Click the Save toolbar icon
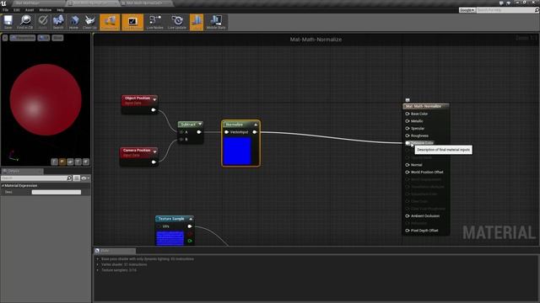The image size is (540, 303). tap(8, 22)
